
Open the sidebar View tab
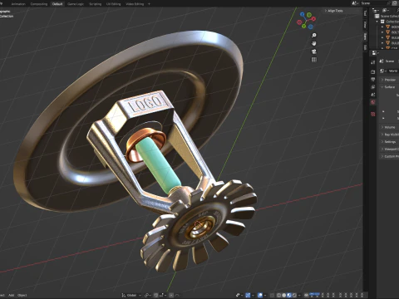pyautogui.click(x=365, y=25)
